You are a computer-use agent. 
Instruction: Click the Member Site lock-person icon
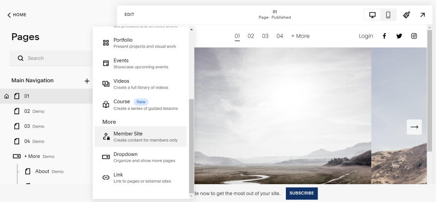106,137
